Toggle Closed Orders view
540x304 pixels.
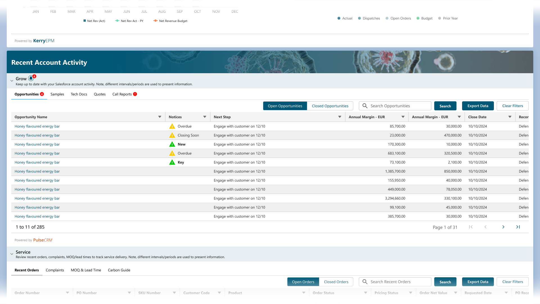[336, 282]
